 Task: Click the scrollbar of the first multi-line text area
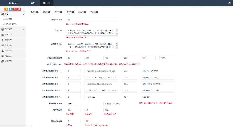[117, 32]
